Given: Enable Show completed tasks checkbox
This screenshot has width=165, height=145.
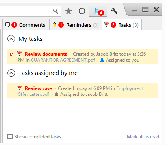Looking at the screenshot, I should (10, 137).
